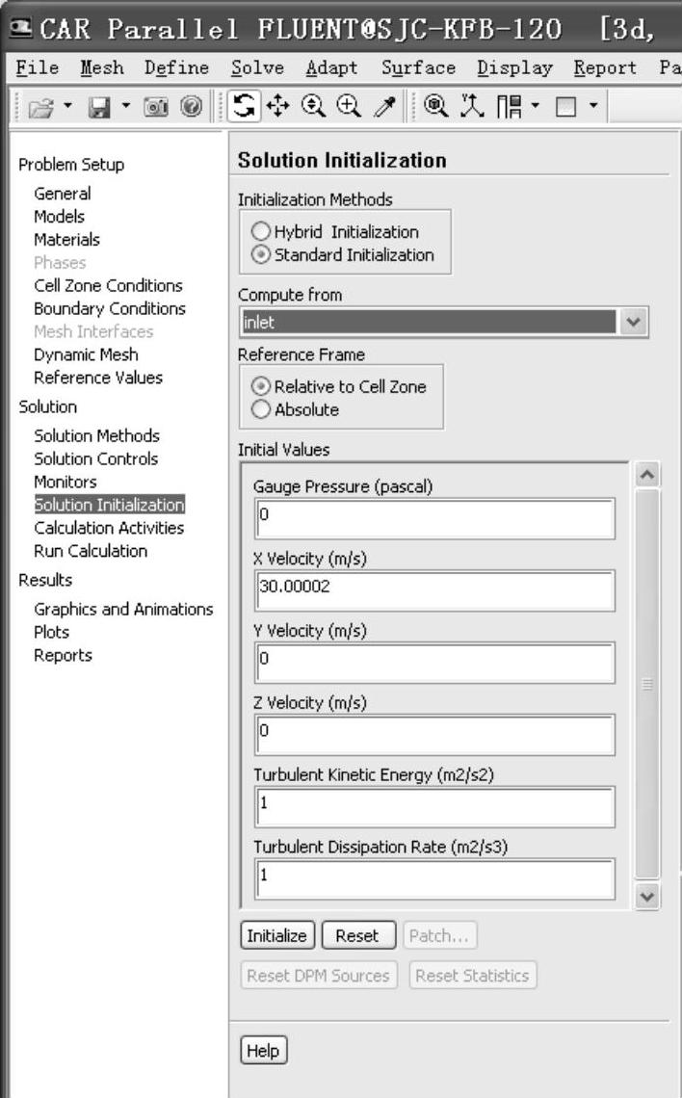Click the Initial Values vertical scrollbar
Screen dimensions: 682x1098
tap(647, 684)
